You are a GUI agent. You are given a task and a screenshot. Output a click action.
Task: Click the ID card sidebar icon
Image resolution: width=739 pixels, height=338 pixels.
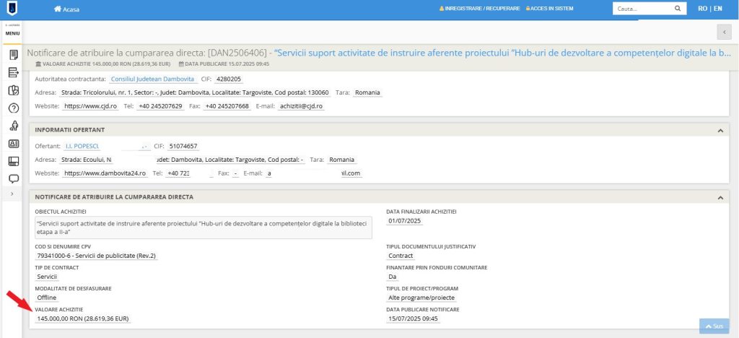click(13, 143)
